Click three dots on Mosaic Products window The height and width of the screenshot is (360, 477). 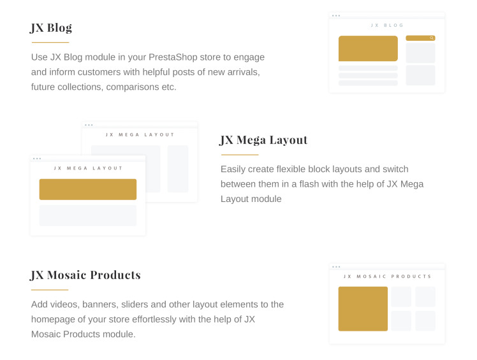[x=336, y=267]
